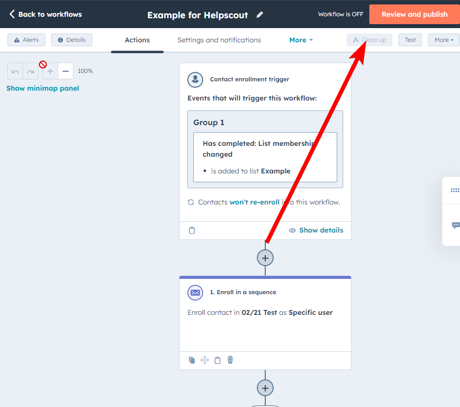This screenshot has height=407, width=460.
Task: Click the Clean up button
Action: 369,40
